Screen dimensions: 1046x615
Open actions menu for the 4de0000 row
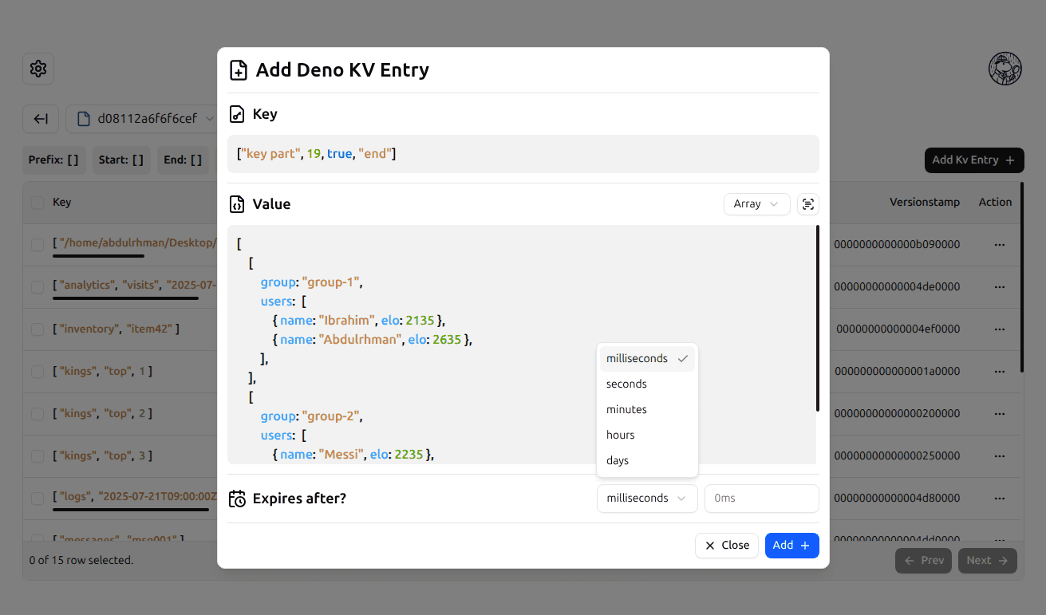[999, 287]
